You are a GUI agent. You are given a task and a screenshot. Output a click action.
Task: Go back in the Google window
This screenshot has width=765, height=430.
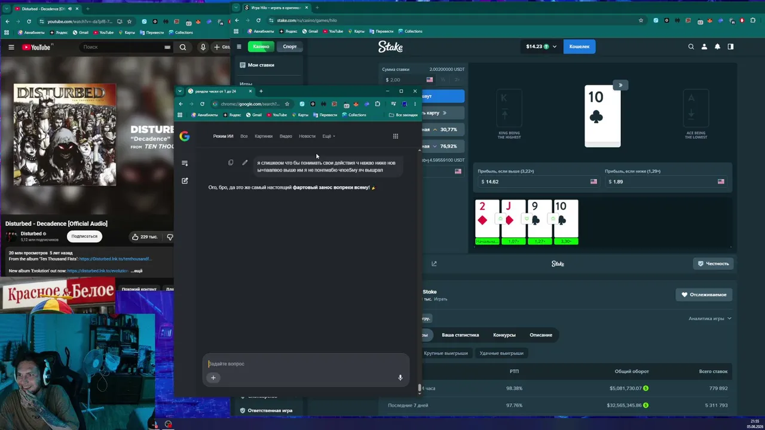[x=180, y=104]
